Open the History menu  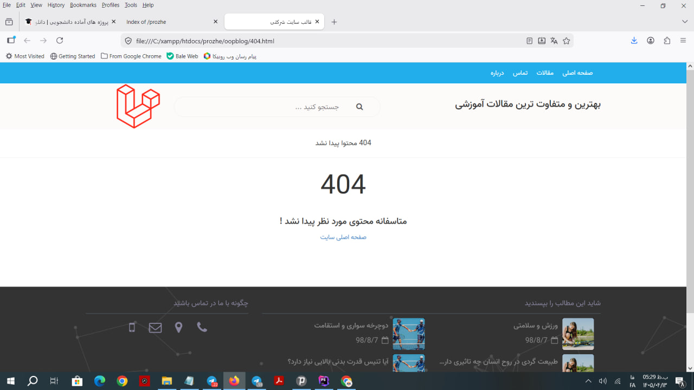point(56,5)
